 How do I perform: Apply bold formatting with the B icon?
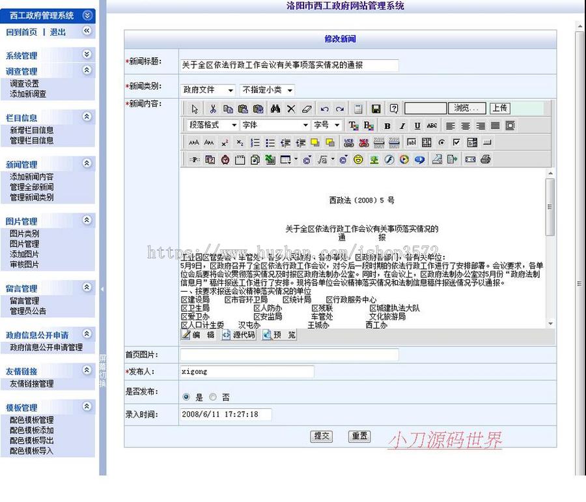pyautogui.click(x=387, y=125)
